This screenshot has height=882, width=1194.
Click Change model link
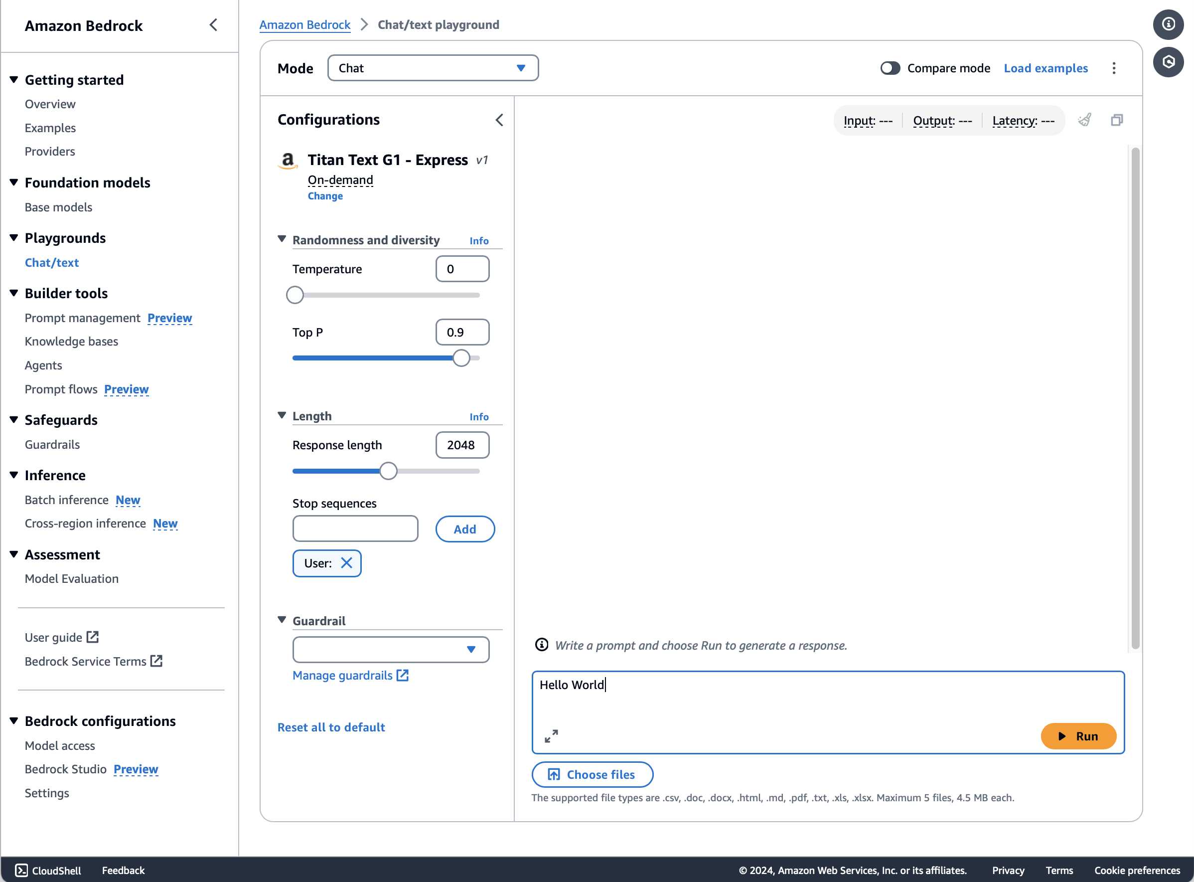pyautogui.click(x=325, y=196)
